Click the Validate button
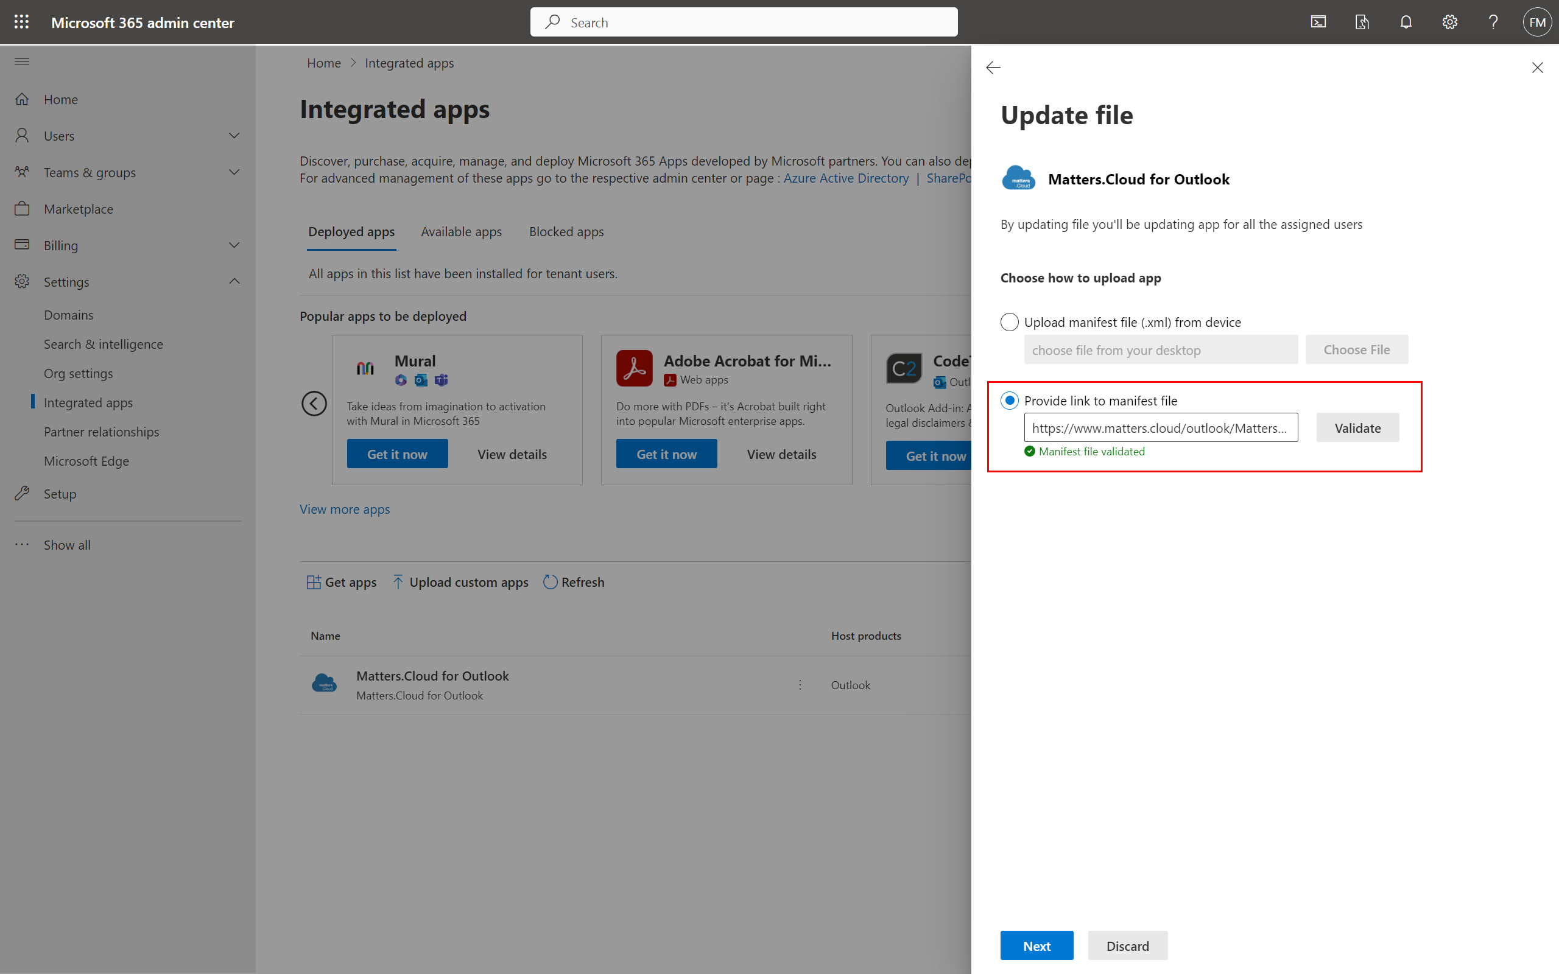 pyautogui.click(x=1357, y=427)
